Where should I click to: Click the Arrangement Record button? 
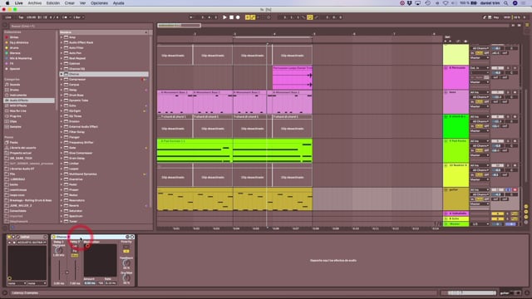(x=238, y=17)
